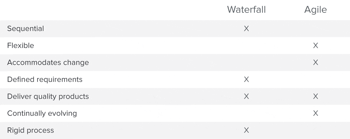Click the Waterfall X mark for Sequential
Viewport: 350px width, 139px height.
[x=246, y=28]
